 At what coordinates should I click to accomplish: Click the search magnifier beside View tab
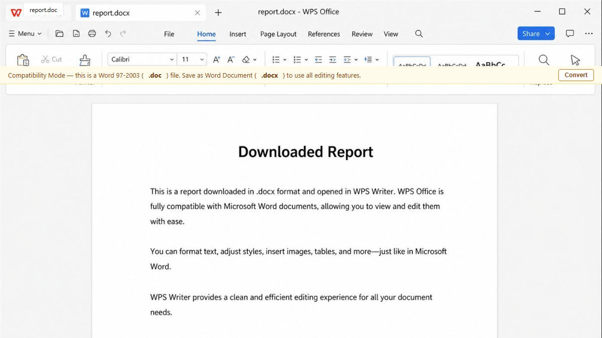click(x=419, y=34)
